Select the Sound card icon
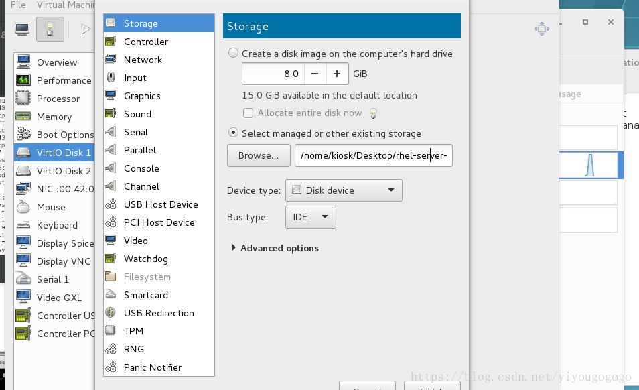The image size is (639, 390). (111, 114)
